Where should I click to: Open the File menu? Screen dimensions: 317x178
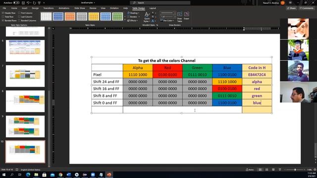4,8
